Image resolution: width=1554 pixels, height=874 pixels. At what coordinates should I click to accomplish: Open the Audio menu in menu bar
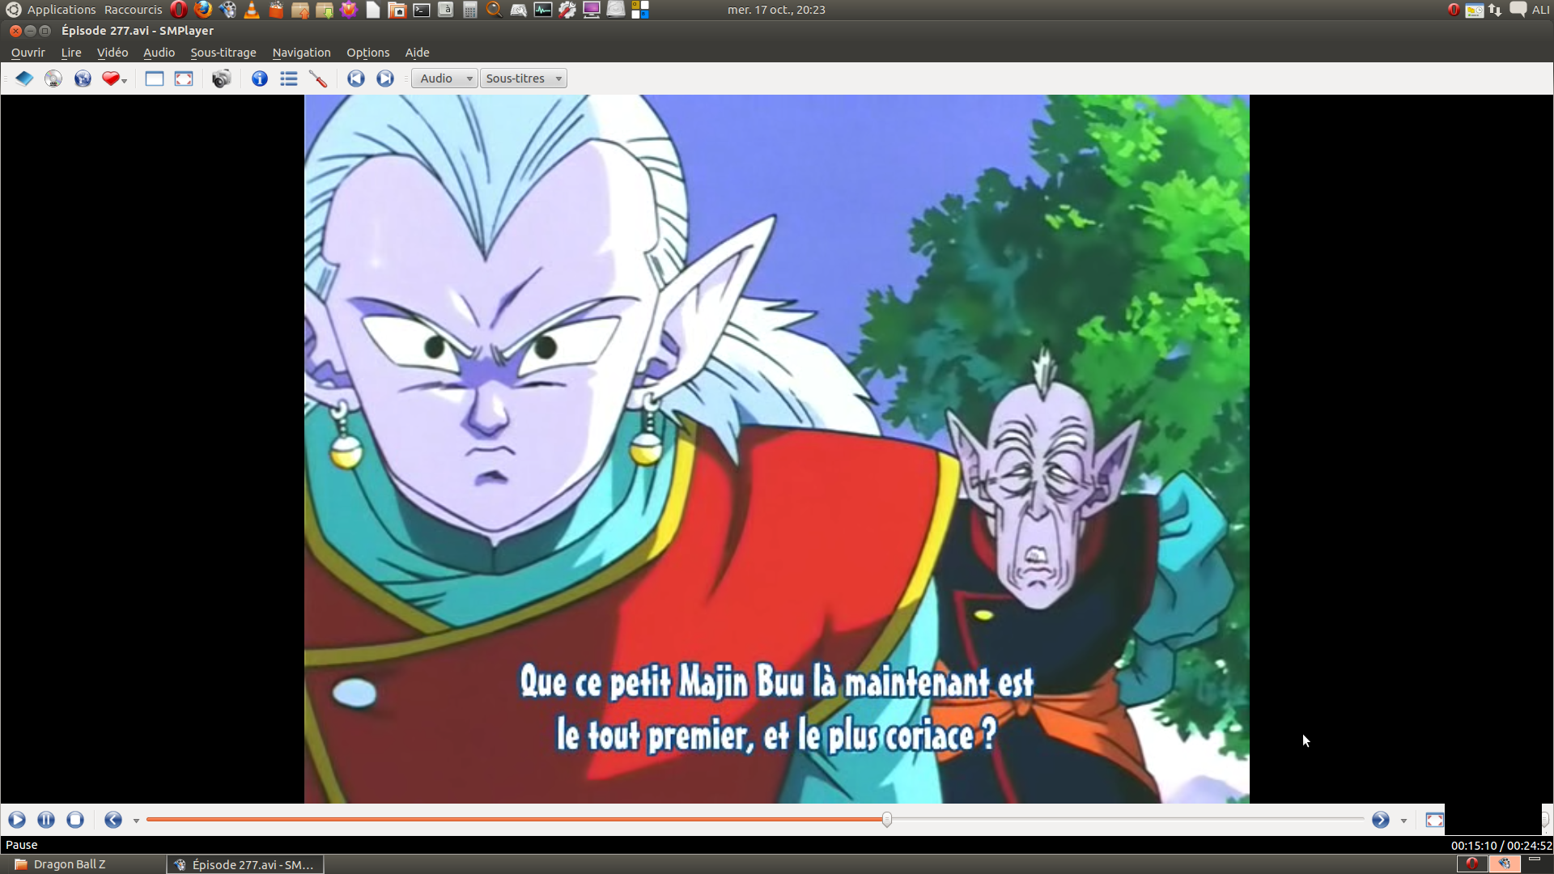point(159,53)
